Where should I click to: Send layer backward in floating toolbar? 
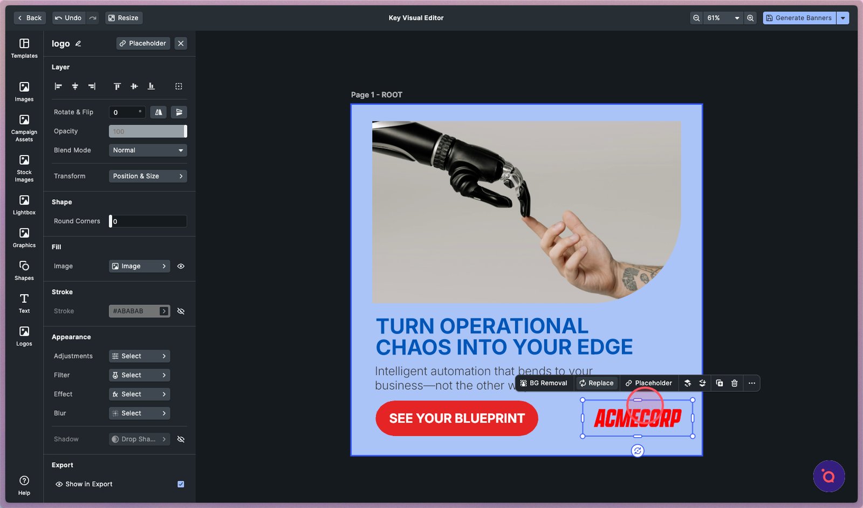[702, 383]
